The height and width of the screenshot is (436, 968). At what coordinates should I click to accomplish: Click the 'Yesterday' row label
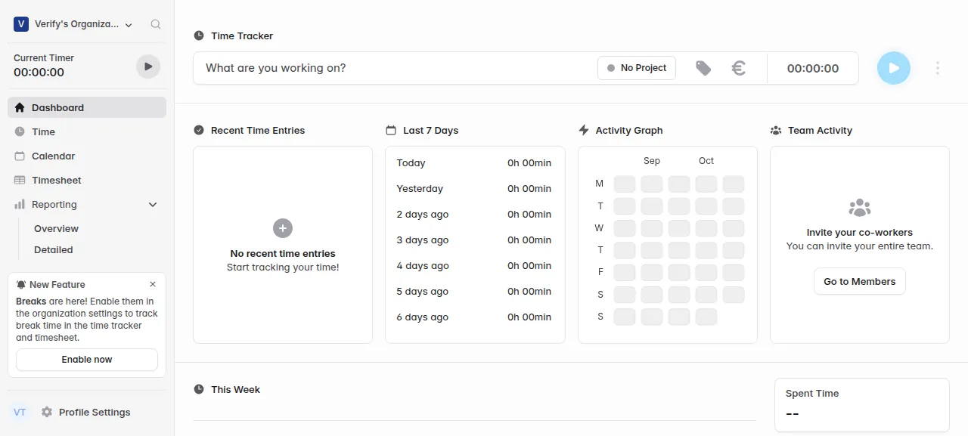(420, 189)
